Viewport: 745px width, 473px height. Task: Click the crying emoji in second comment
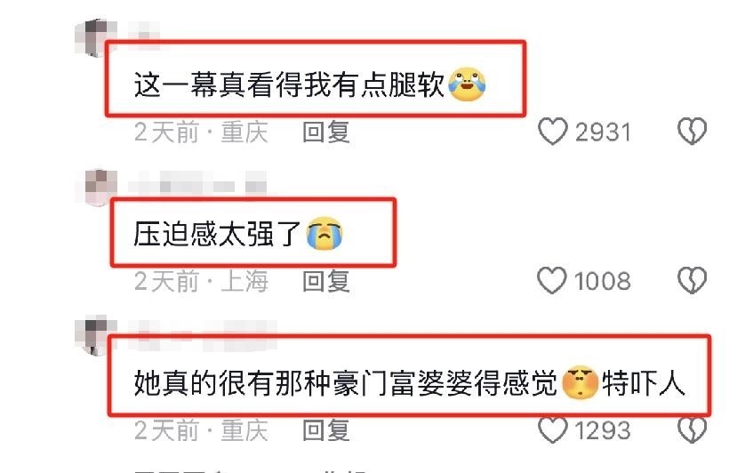tap(324, 234)
